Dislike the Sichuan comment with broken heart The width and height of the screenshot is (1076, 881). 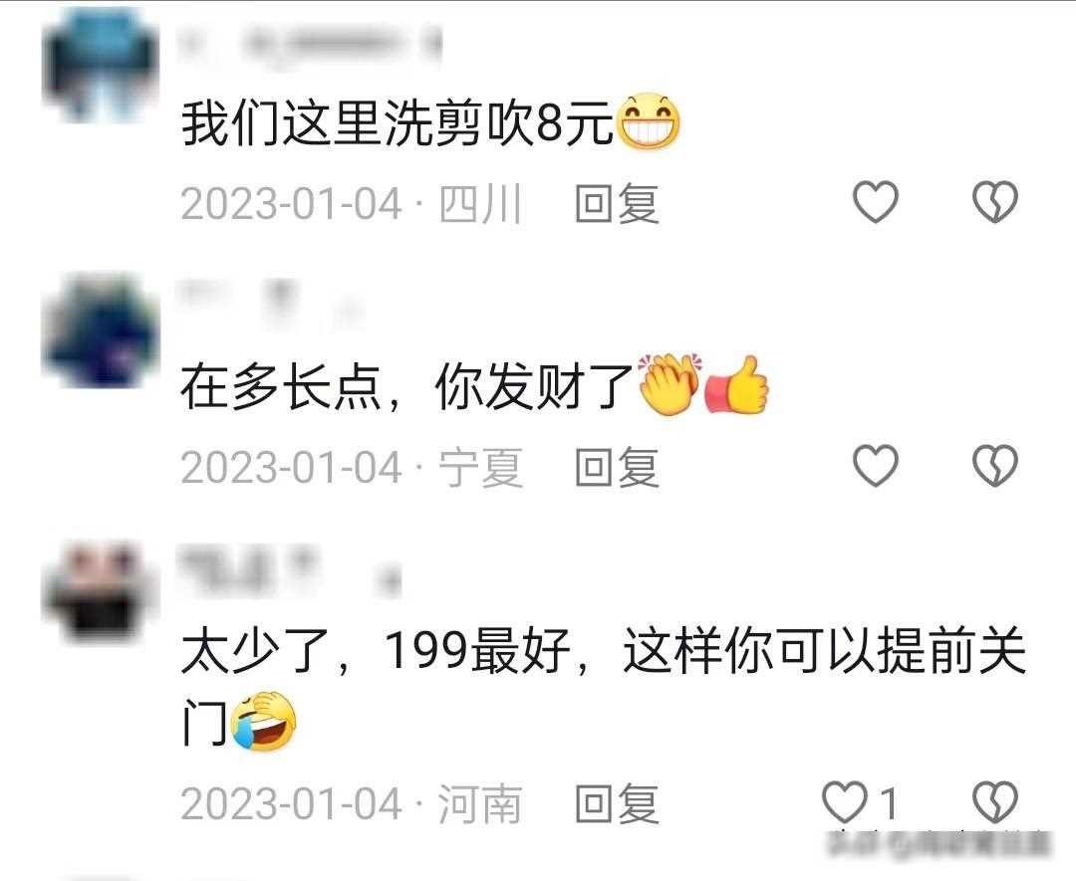[995, 201]
